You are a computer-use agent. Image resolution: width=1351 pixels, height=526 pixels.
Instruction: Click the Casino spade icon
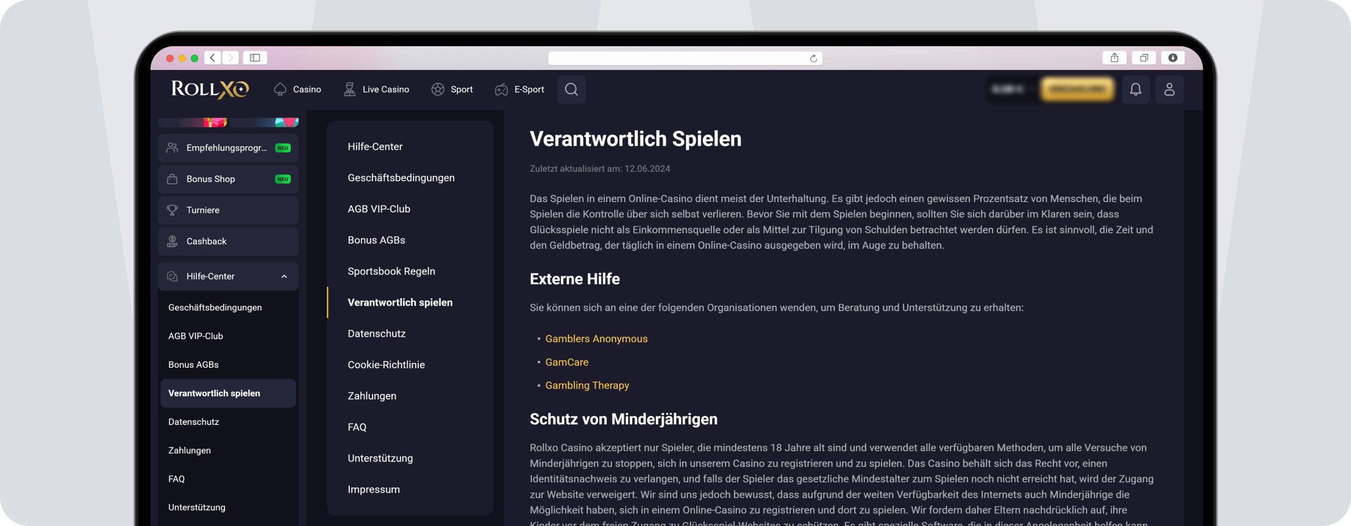point(280,89)
